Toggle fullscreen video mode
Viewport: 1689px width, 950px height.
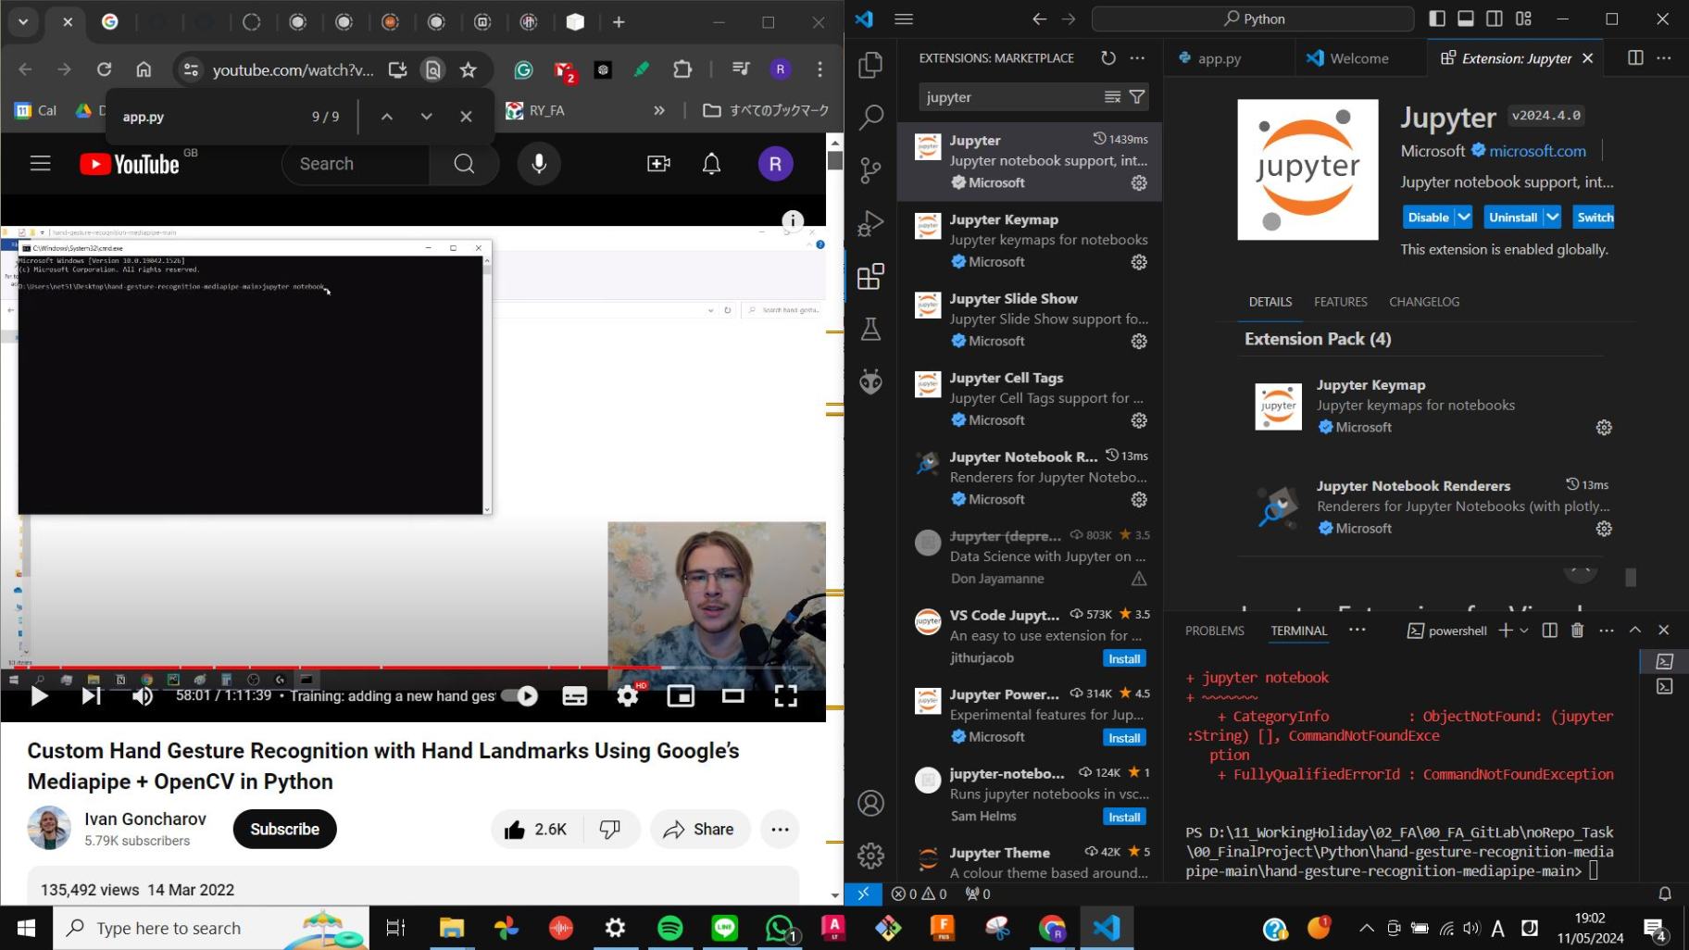click(x=785, y=695)
